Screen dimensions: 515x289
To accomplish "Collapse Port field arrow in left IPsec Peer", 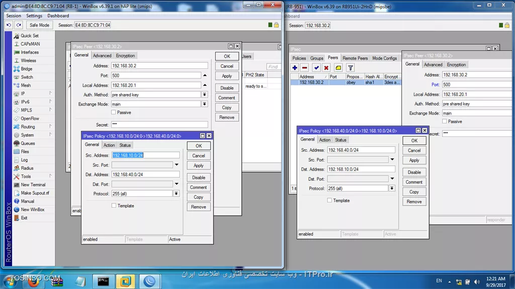I will [205, 75].
